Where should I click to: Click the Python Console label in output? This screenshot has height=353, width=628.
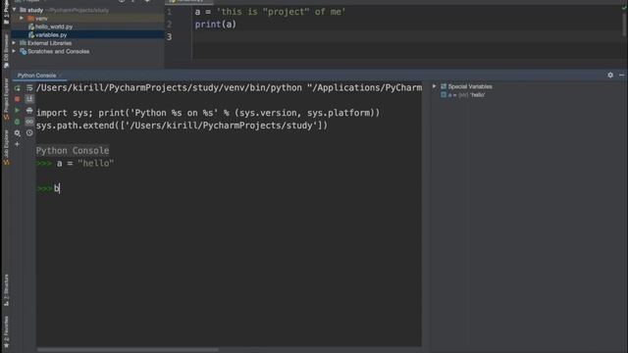(73, 150)
